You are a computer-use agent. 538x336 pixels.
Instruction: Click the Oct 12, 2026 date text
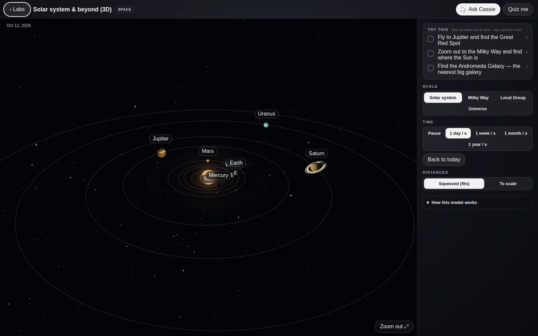point(18,26)
